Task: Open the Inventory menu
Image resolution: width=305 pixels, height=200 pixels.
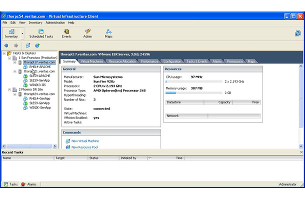Action: coord(35,22)
